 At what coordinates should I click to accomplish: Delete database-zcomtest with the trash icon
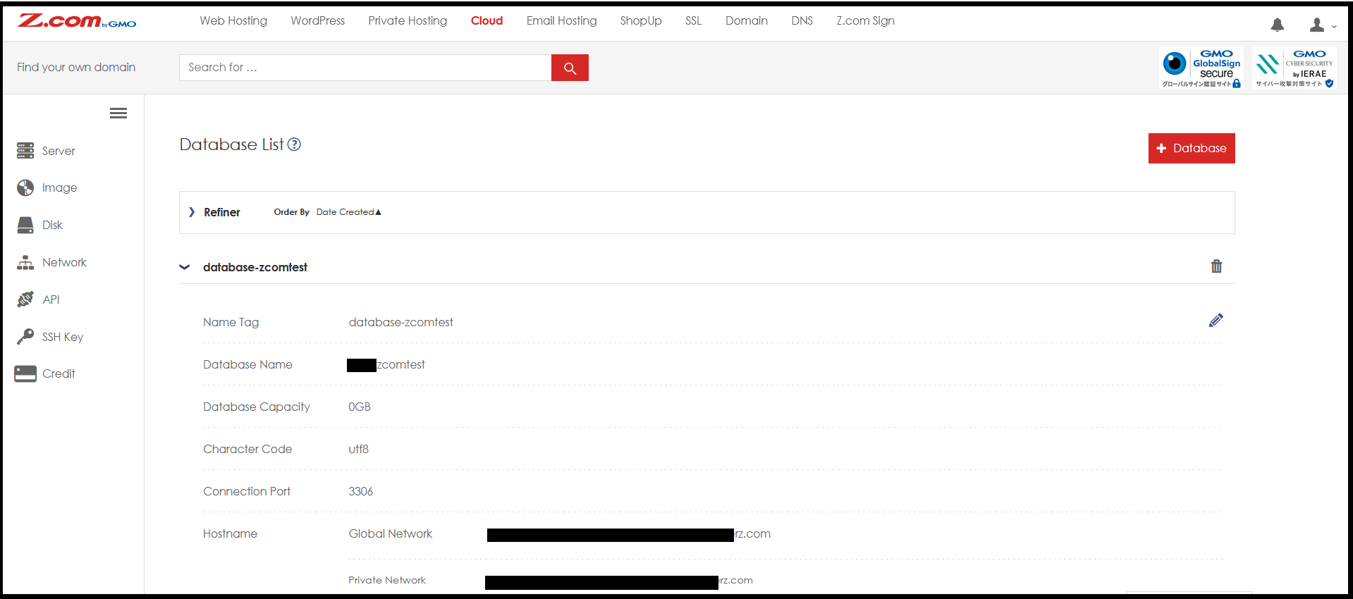[1216, 266]
